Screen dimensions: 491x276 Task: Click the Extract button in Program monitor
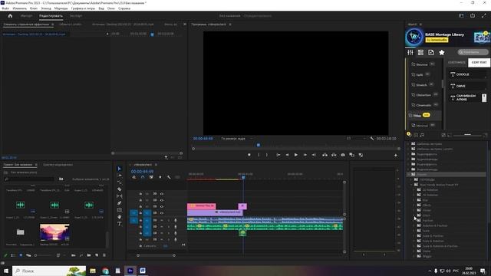[334, 155]
